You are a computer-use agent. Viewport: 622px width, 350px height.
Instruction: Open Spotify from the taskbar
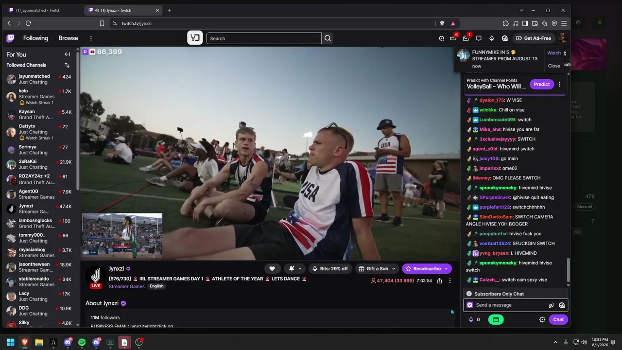coord(82,342)
